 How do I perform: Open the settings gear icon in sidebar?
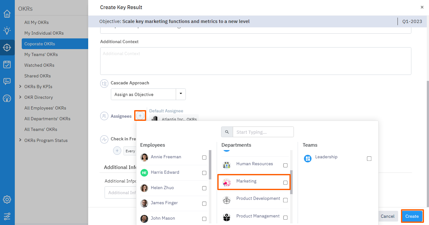(7, 200)
